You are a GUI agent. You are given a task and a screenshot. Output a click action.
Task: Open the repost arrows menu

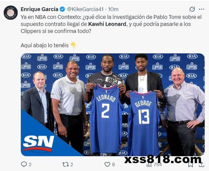(x=66, y=164)
